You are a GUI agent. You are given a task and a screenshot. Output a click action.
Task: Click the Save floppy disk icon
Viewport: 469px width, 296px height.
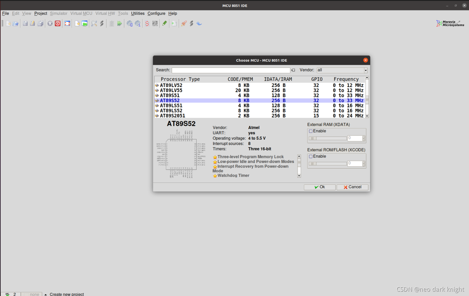(25, 24)
